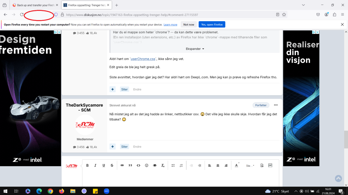The image size is (348, 195).
Task: Click Endre on the newest post
Action: coord(137,147)
